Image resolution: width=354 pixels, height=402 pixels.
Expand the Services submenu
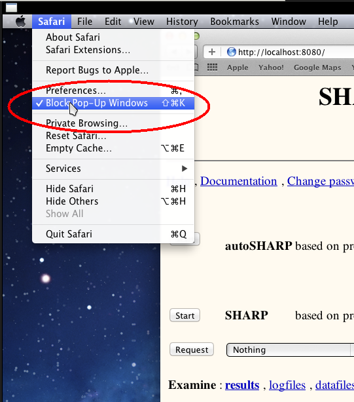coord(113,169)
